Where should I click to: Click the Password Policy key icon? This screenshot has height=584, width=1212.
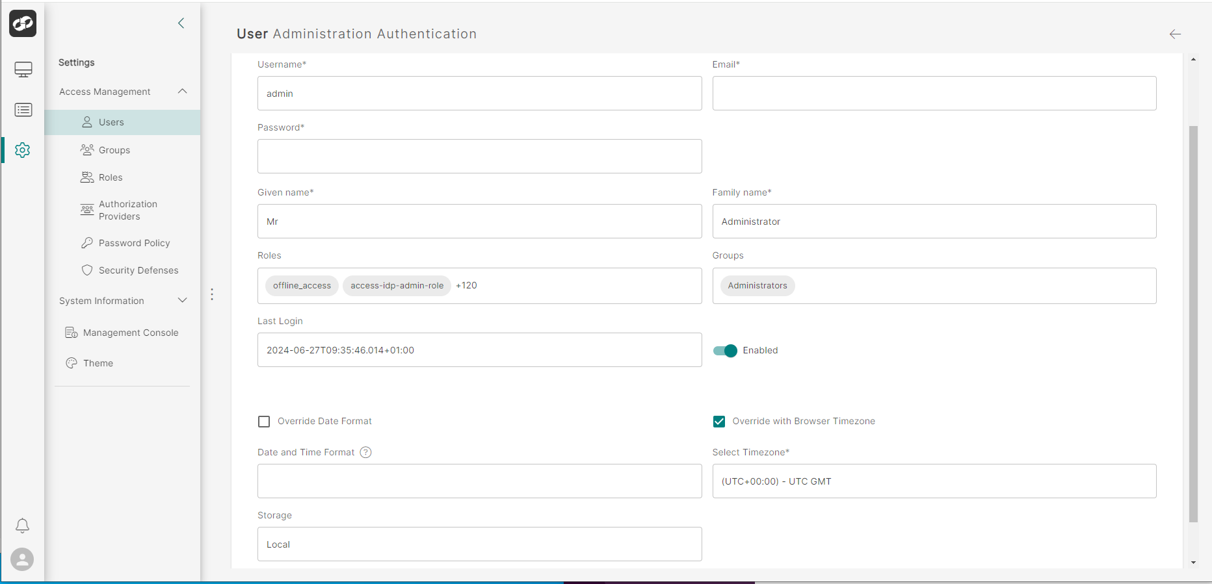(87, 243)
